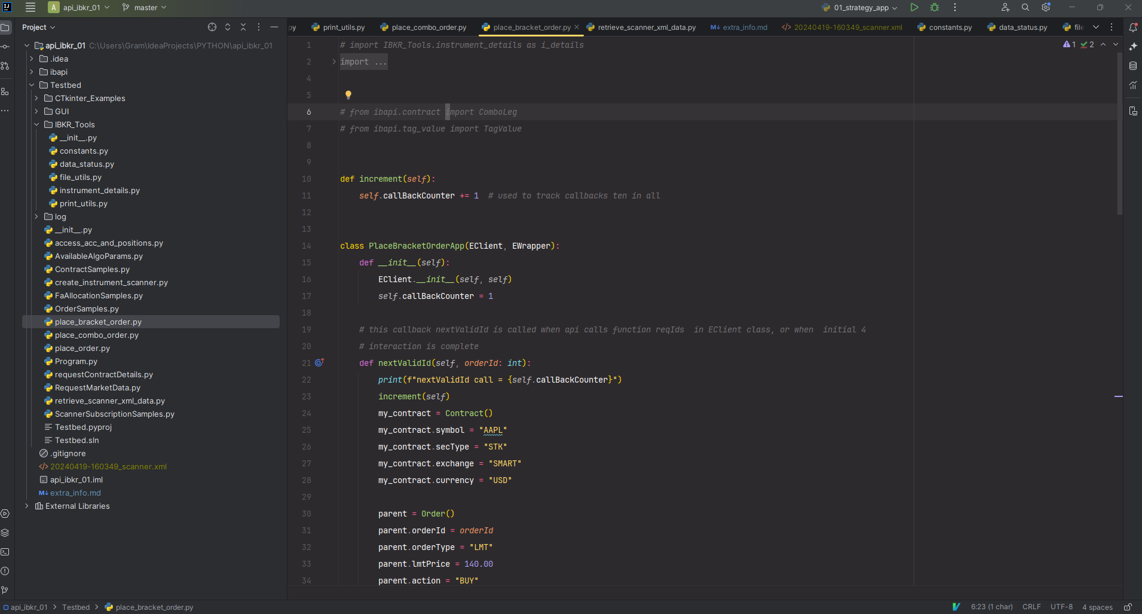Screen dimensions: 1142x614
Task: Collapse all nodes in the Project tree
Action: (x=243, y=27)
